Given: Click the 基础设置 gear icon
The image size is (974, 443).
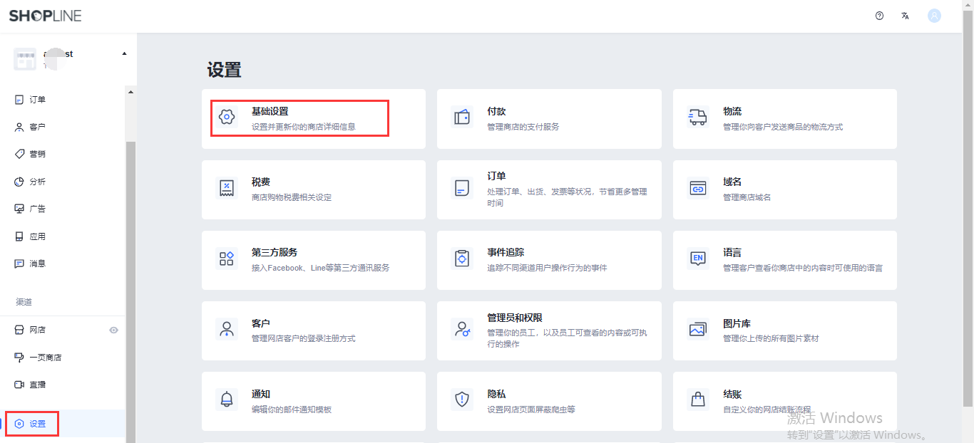Looking at the screenshot, I should coord(227,117).
